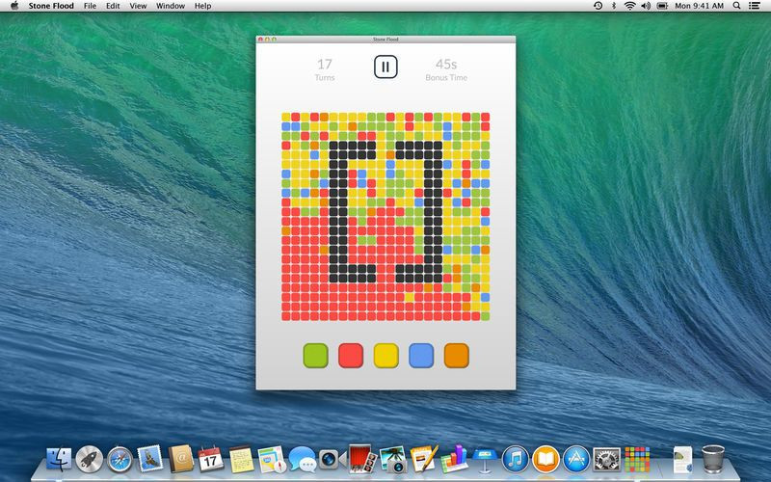The width and height of the screenshot is (771, 482).
Task: Open Notification Center from menu bar
Action: coord(754,6)
